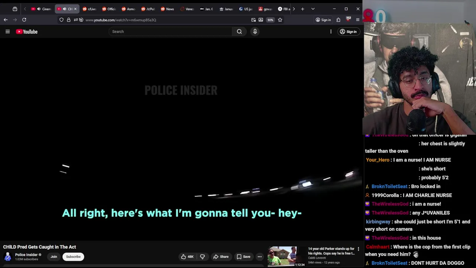Viewport: 476px width, 268px height.
Task: Mute the active tab's speaker icon
Action: 64,9
